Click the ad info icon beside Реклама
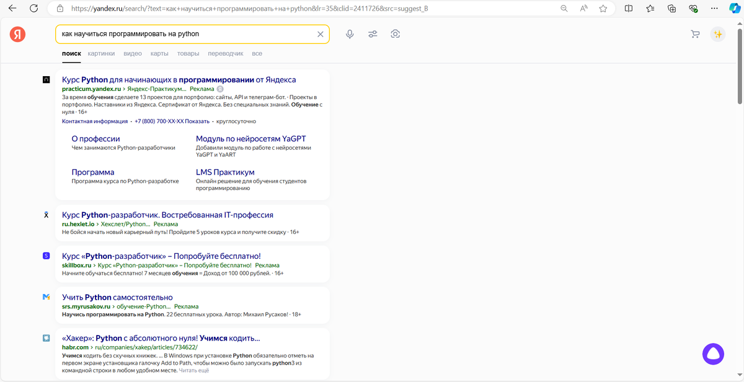This screenshot has width=744, height=382. tap(219, 89)
